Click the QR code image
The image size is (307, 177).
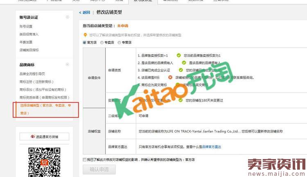44,162
